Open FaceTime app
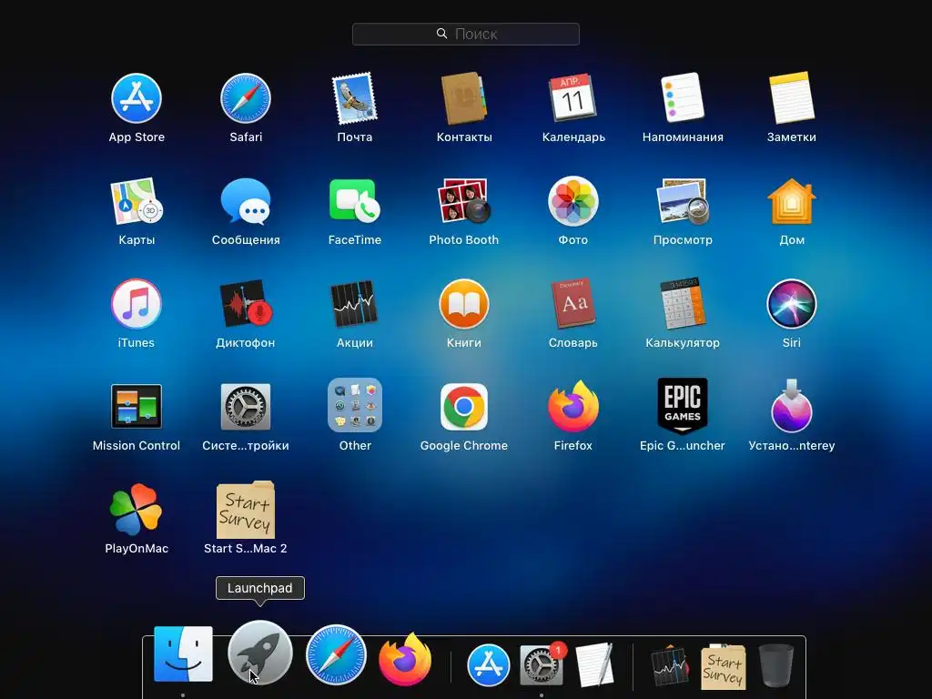The height and width of the screenshot is (699, 932). 355,201
